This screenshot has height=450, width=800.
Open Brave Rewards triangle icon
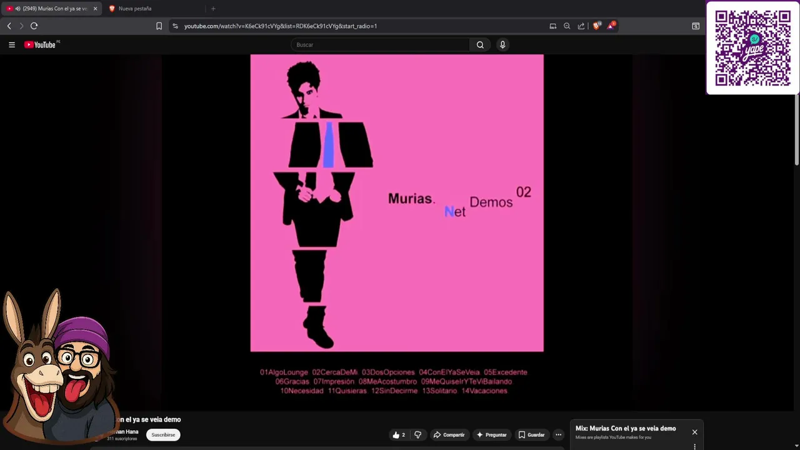coord(611,26)
